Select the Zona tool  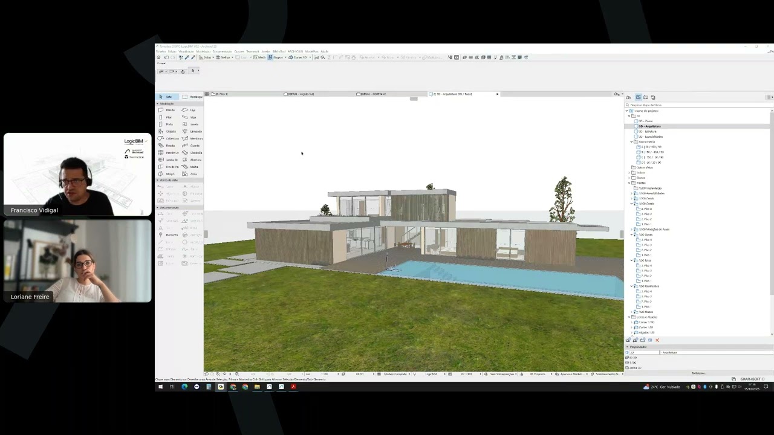coord(191,174)
